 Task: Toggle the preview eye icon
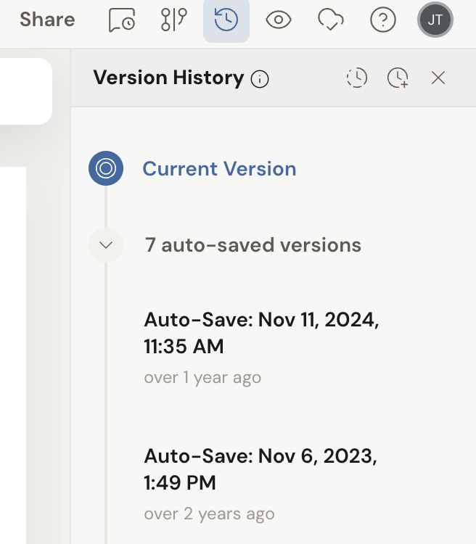[279, 20]
